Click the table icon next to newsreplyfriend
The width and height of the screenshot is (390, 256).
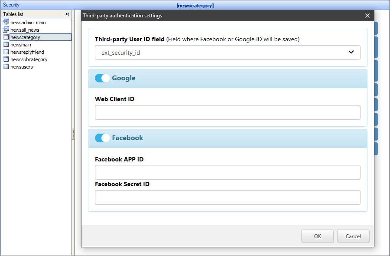click(x=6, y=52)
